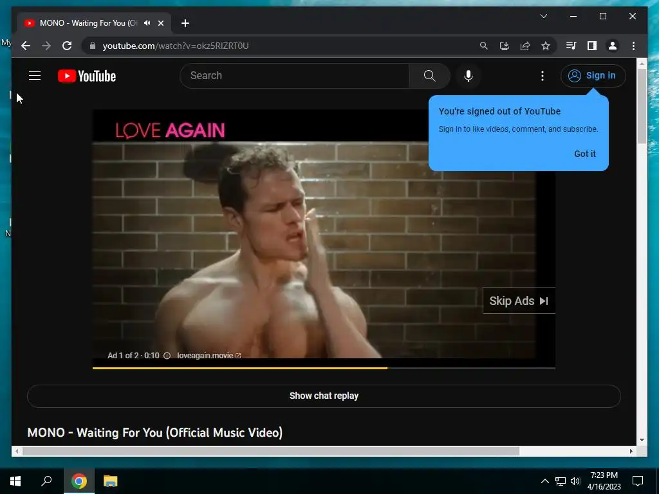Screen dimensions: 659x494
Task: Open the YouTube hamburger guide menu
Action: tap(35, 76)
